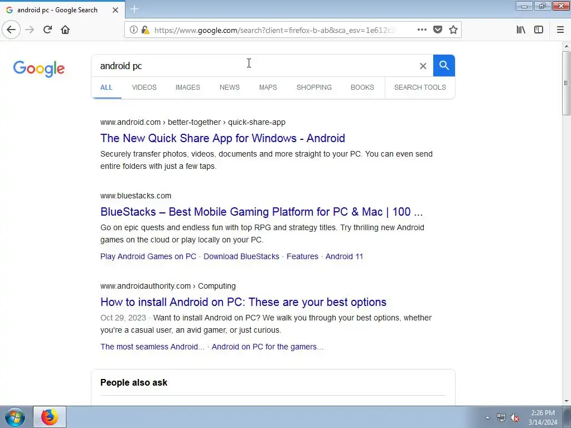The width and height of the screenshot is (571, 428).
Task: Click the vertical scrollbar thumb
Action: pos(566,84)
